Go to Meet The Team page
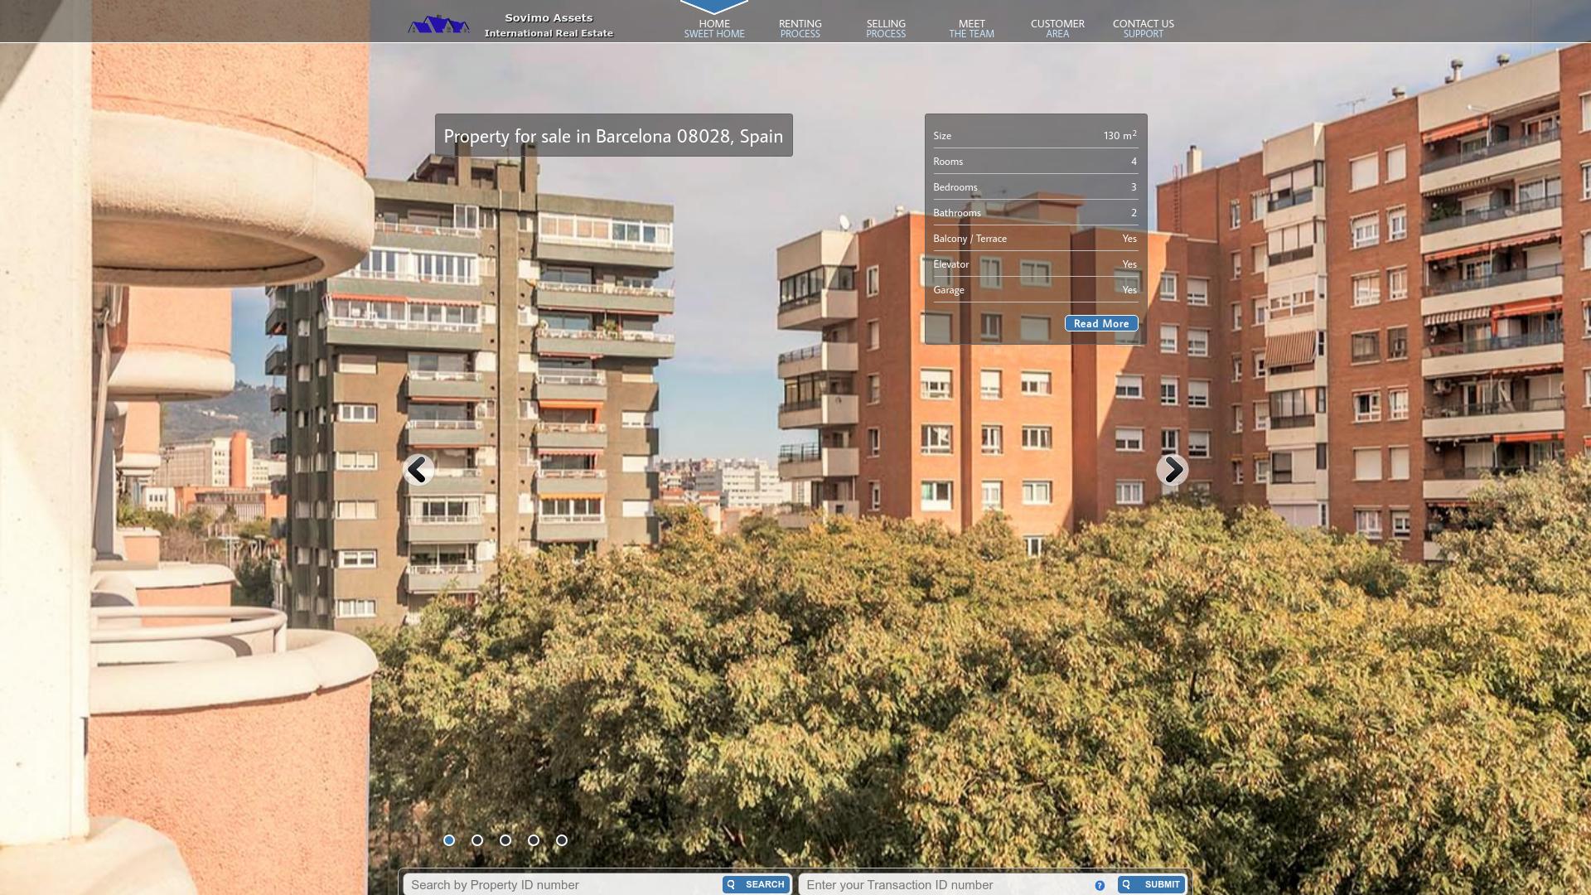This screenshot has width=1591, height=895. (x=971, y=28)
